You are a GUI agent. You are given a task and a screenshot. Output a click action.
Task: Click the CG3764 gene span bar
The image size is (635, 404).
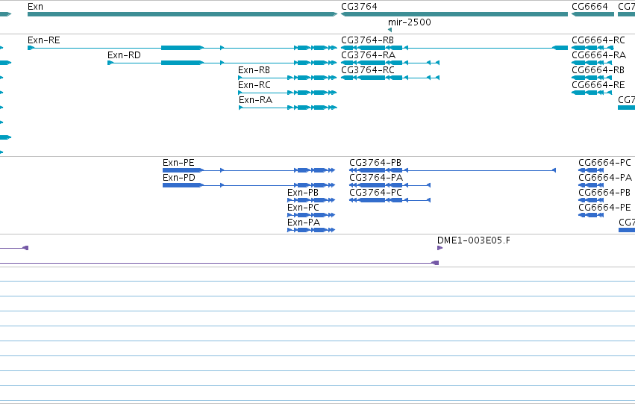454,14
